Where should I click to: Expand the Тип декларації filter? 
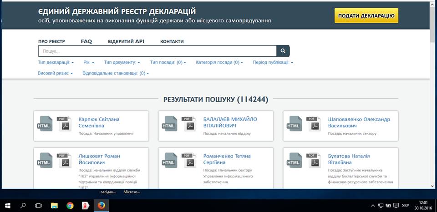(56, 62)
